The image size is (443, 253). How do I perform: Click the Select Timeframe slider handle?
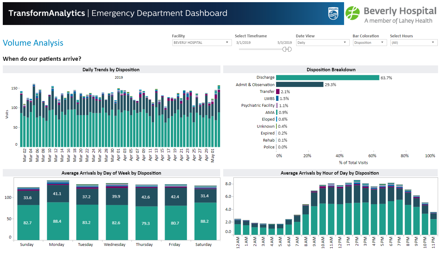pos(287,49)
